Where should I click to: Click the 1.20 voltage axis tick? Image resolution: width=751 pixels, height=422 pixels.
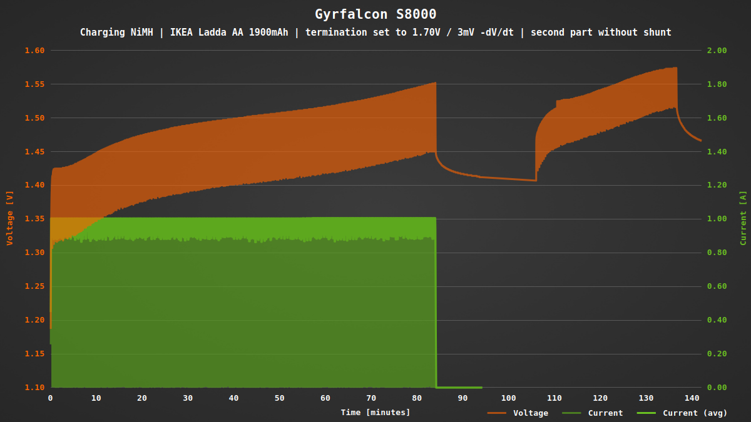pos(35,320)
